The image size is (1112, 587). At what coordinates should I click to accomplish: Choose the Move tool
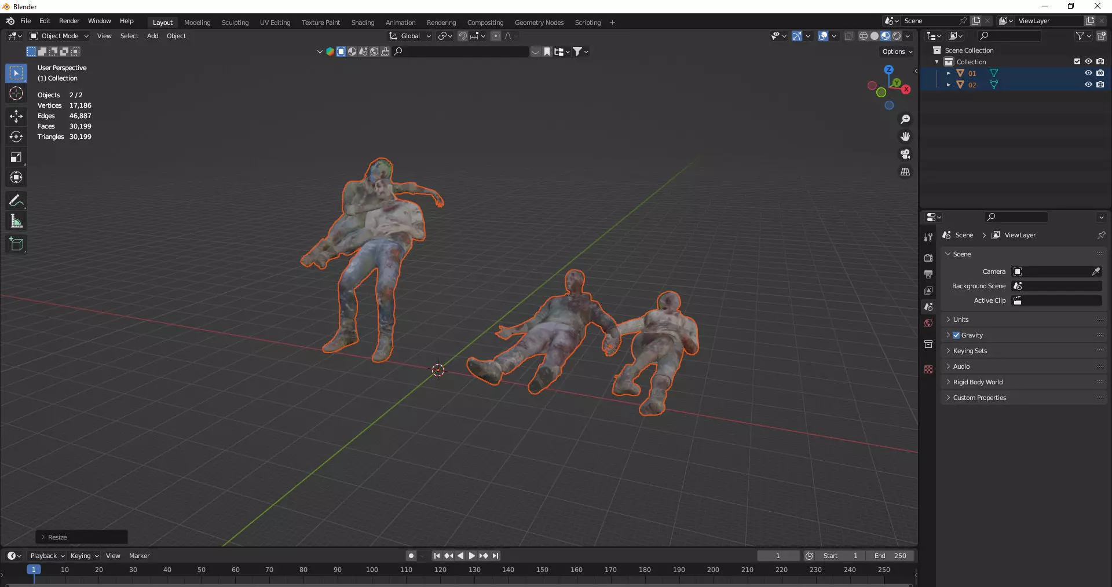point(16,116)
